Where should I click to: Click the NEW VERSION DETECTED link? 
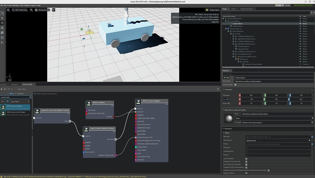303,5
